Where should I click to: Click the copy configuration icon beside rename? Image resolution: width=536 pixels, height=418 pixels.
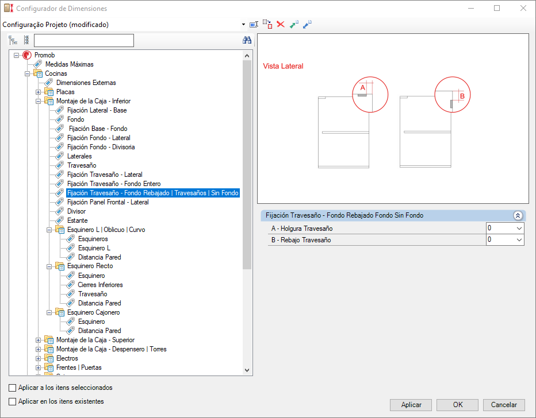point(267,24)
